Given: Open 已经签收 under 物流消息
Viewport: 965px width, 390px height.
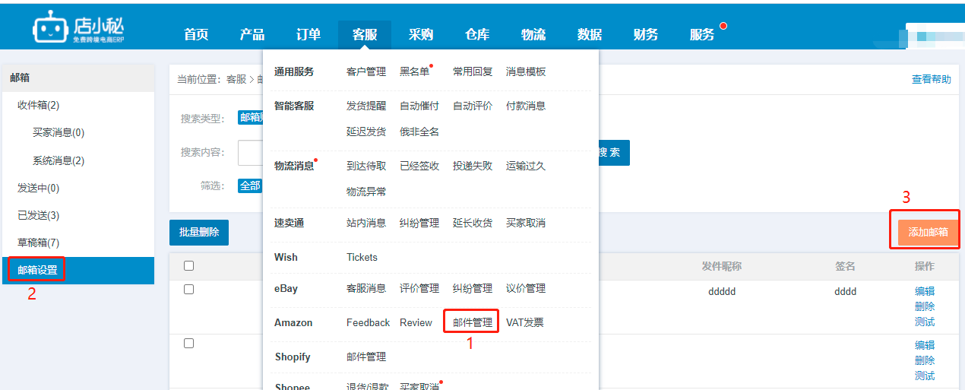Looking at the screenshot, I should pyautogui.click(x=419, y=166).
